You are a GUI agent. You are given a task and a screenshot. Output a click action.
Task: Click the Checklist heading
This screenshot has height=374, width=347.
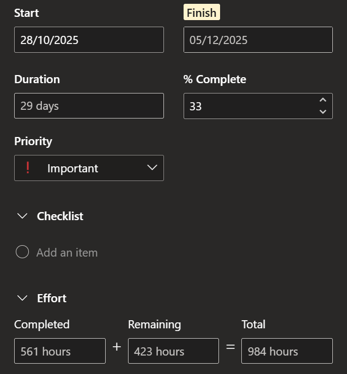pos(60,216)
